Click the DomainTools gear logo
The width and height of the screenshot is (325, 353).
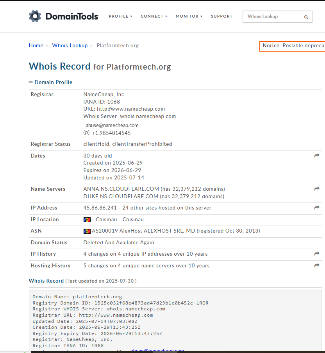(35, 16)
